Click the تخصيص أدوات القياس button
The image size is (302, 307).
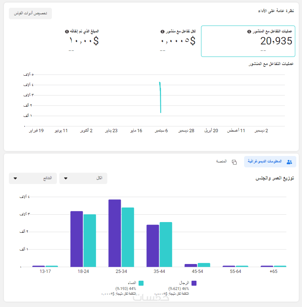(30, 14)
